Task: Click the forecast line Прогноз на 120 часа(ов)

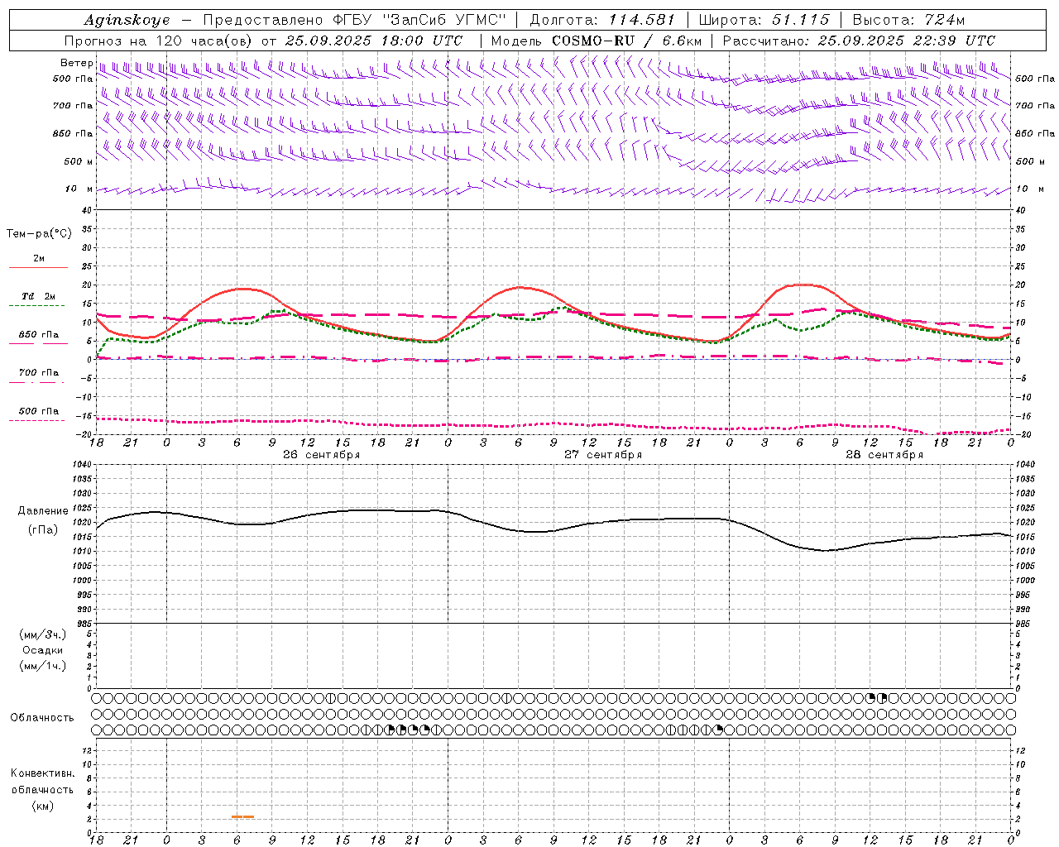Action: click(159, 41)
